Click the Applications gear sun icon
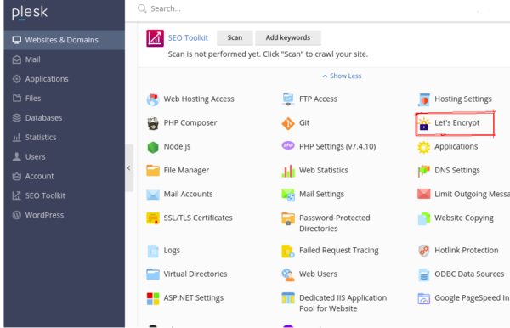 point(423,147)
